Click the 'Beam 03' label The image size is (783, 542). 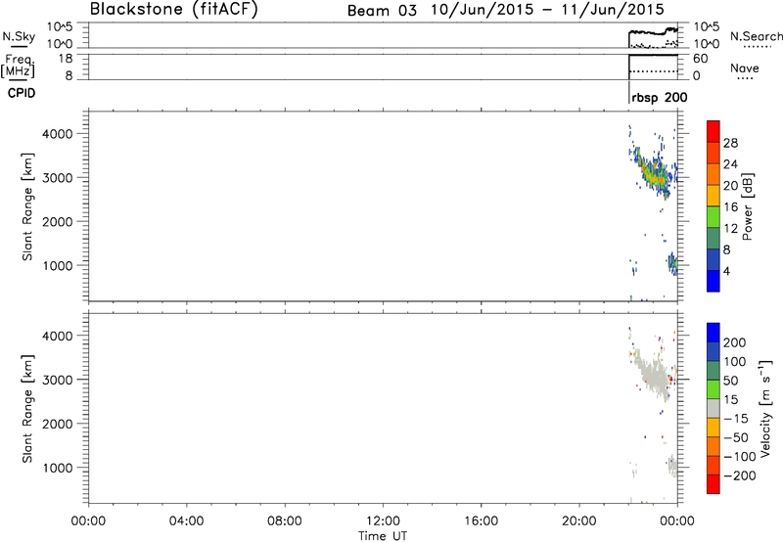382,11
